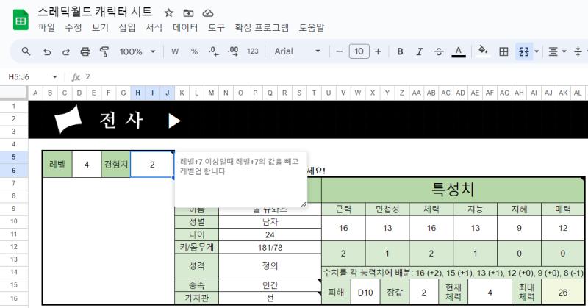Toggle strikethrough formatting
This screenshot has width=588, height=308.
[x=439, y=51]
